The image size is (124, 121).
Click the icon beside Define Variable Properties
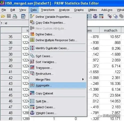click(32, 16)
